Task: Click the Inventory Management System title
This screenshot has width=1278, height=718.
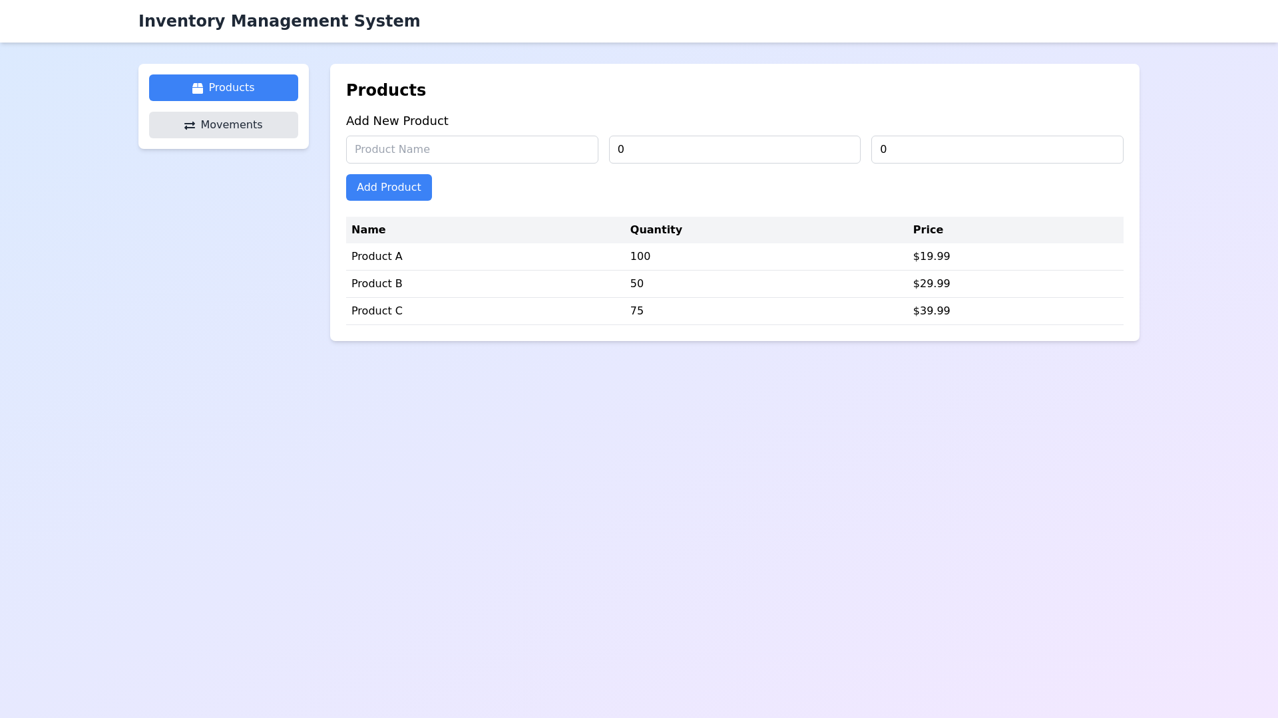Action: tap(280, 21)
